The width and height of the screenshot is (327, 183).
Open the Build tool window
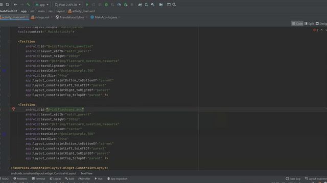(x=69, y=178)
